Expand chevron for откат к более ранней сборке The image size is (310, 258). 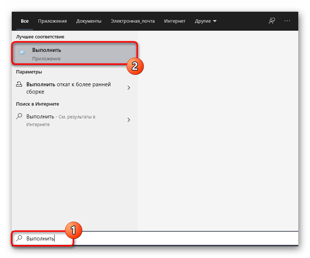(x=129, y=88)
